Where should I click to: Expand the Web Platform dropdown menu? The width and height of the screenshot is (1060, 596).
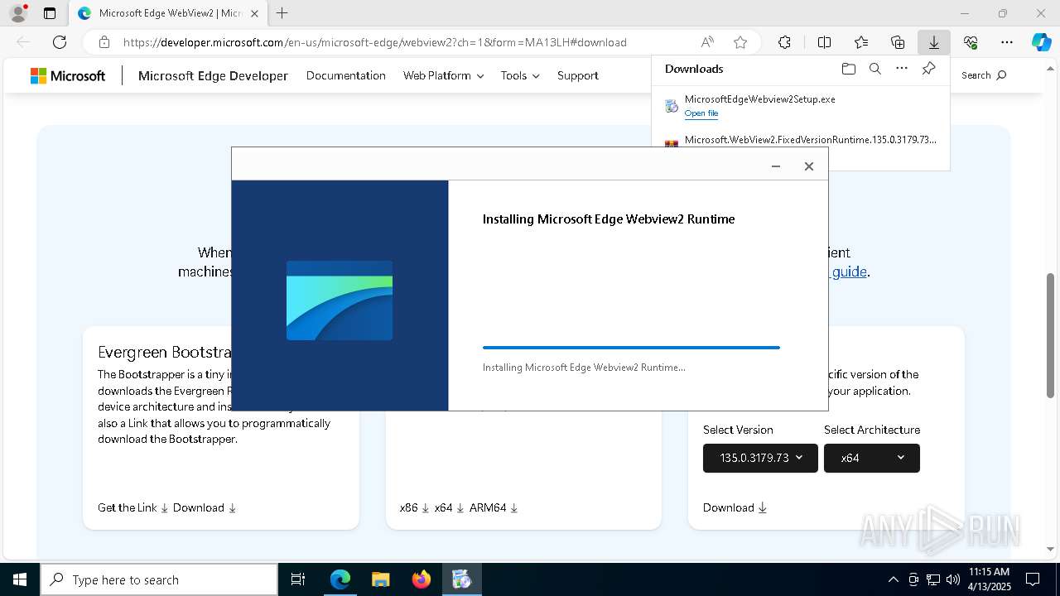(442, 75)
